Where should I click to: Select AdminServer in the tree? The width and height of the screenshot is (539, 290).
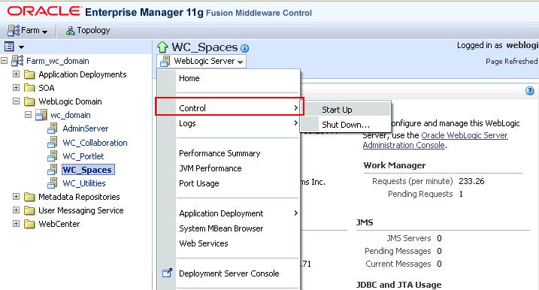[85, 129]
